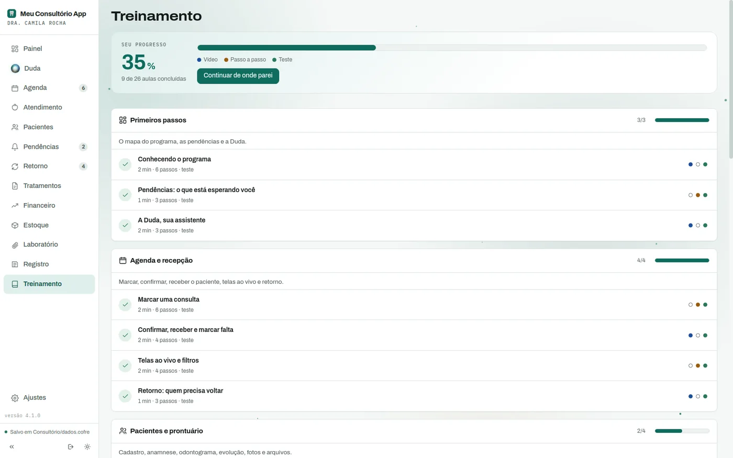
Task: Click the 4/4 count in Agenda section
Action: 641,260
